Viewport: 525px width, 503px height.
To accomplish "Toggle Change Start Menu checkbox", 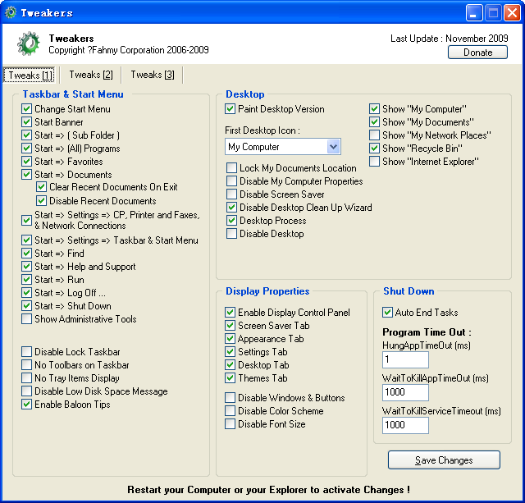I will coord(26,109).
